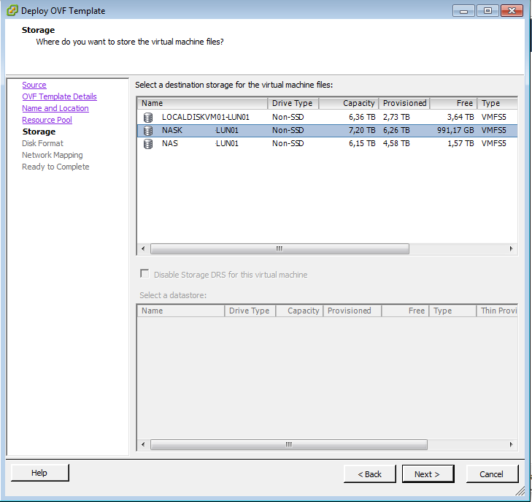Click the Ready to Complete step label
This screenshot has height=502, width=532.
[55, 167]
